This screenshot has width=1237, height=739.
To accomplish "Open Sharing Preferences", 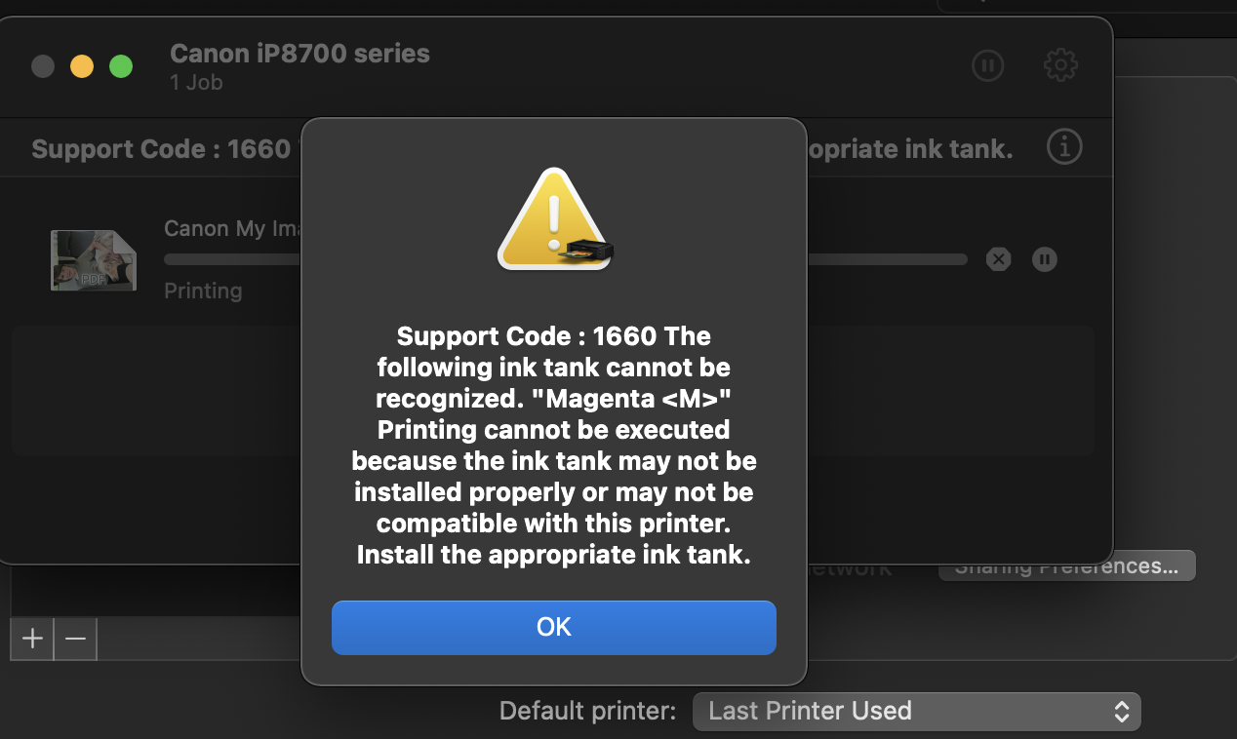I will (1066, 566).
